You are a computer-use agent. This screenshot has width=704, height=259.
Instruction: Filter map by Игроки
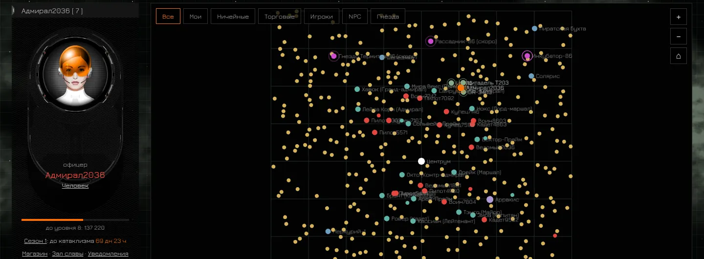point(322,16)
